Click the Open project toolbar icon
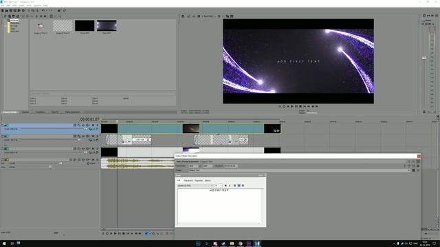Image resolution: width=440 pixels, height=247 pixels. coord(7,11)
